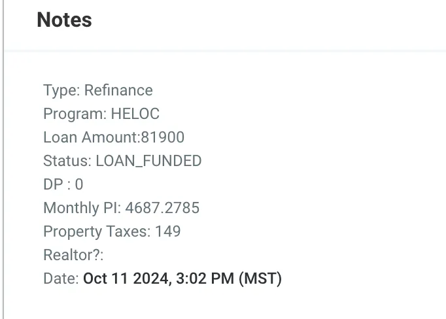Click the 149 property tax value
The height and width of the screenshot is (319, 446).
168,231
